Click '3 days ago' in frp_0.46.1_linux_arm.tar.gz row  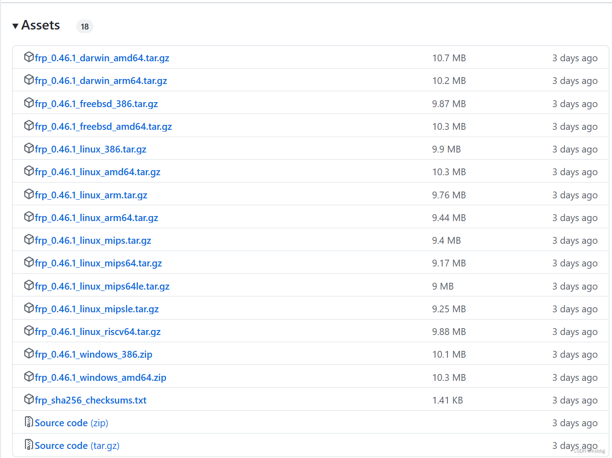point(575,195)
